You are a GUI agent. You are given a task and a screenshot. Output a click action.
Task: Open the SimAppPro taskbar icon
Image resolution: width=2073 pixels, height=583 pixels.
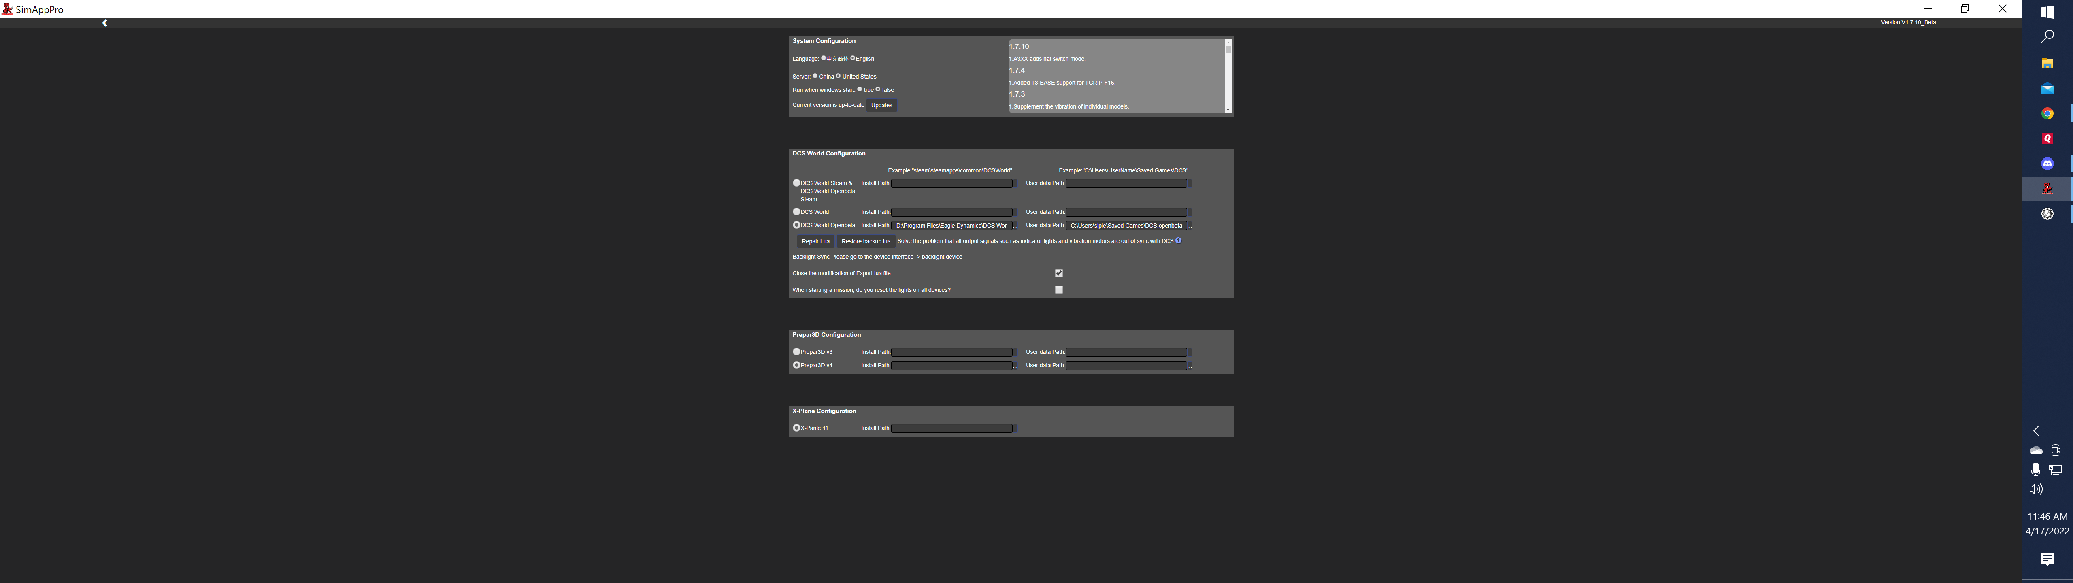pos(2047,188)
